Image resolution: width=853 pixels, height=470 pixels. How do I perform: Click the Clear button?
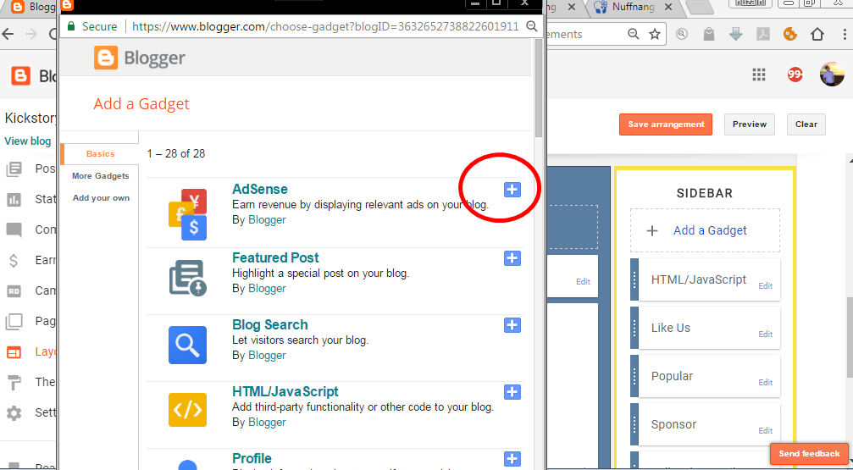click(806, 124)
